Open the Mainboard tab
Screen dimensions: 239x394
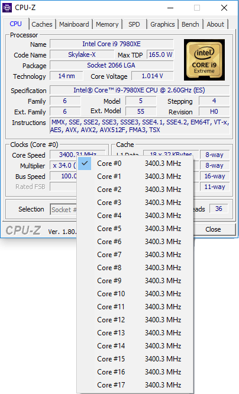[x=74, y=24]
